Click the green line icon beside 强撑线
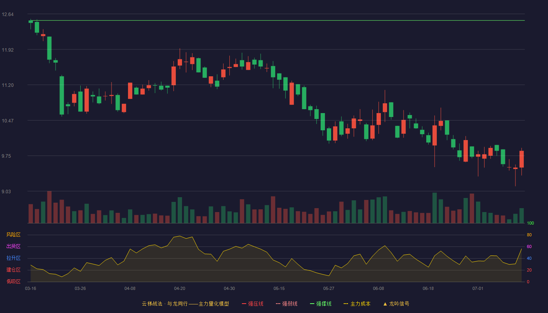Viewport: 548px width, 313px height. pos(312,304)
